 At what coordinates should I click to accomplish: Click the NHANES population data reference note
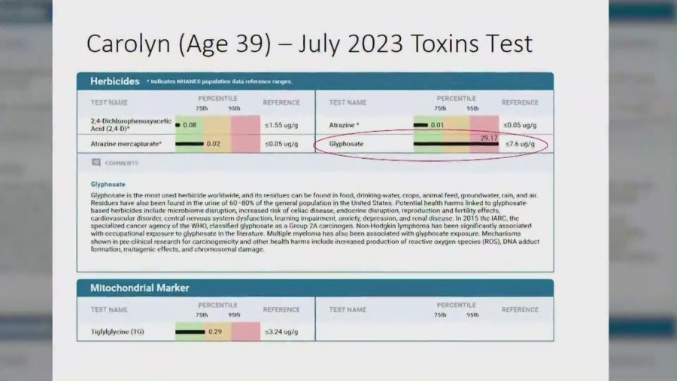click(x=220, y=81)
